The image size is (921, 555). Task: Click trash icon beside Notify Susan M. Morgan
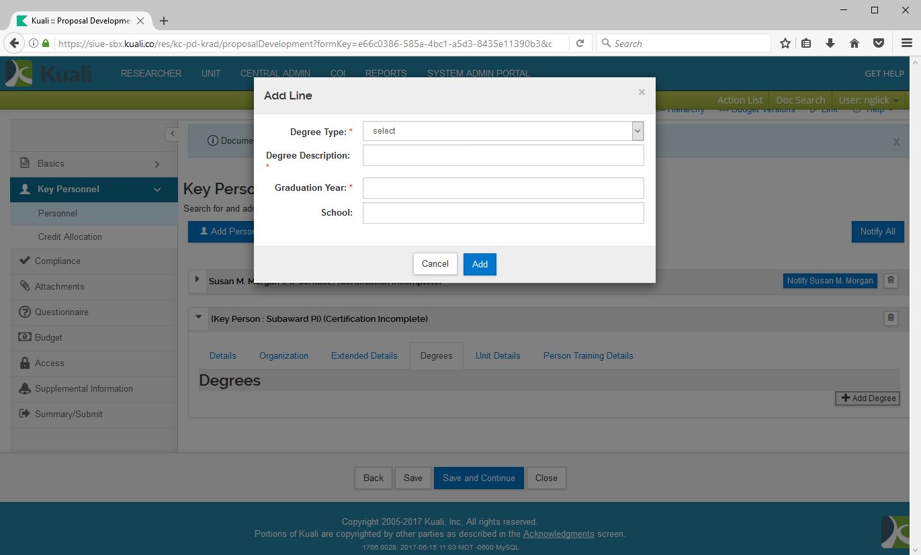click(x=890, y=280)
